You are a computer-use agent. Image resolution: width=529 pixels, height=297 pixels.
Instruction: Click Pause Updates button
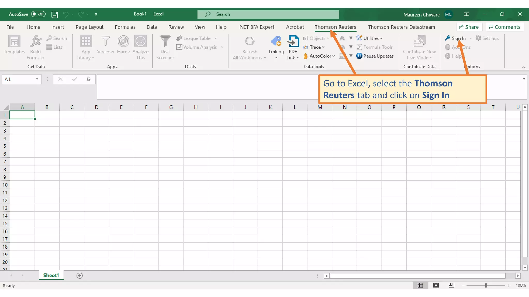click(x=375, y=56)
